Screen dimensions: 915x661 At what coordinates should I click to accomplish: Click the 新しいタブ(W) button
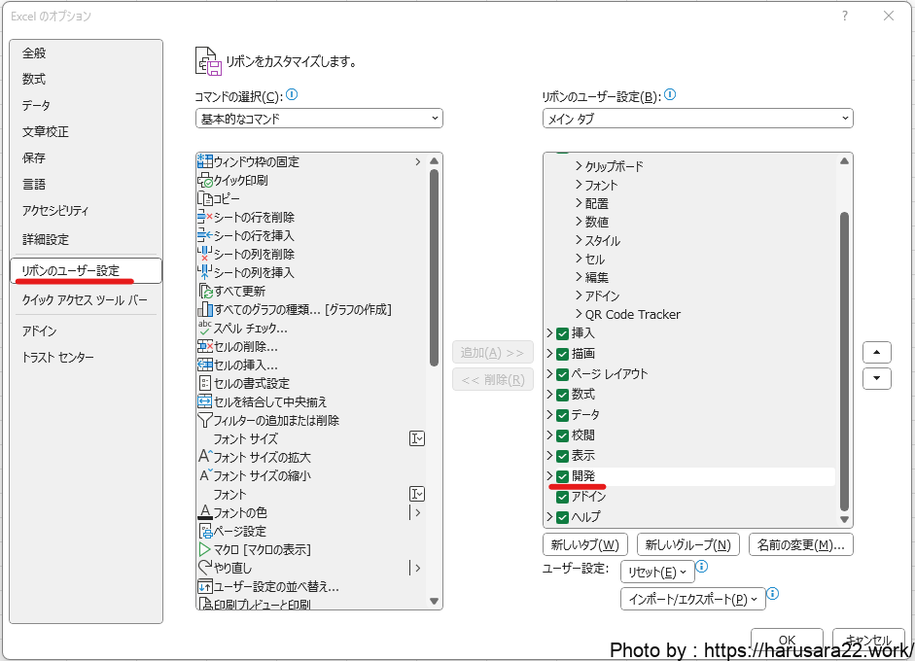pyautogui.click(x=585, y=544)
